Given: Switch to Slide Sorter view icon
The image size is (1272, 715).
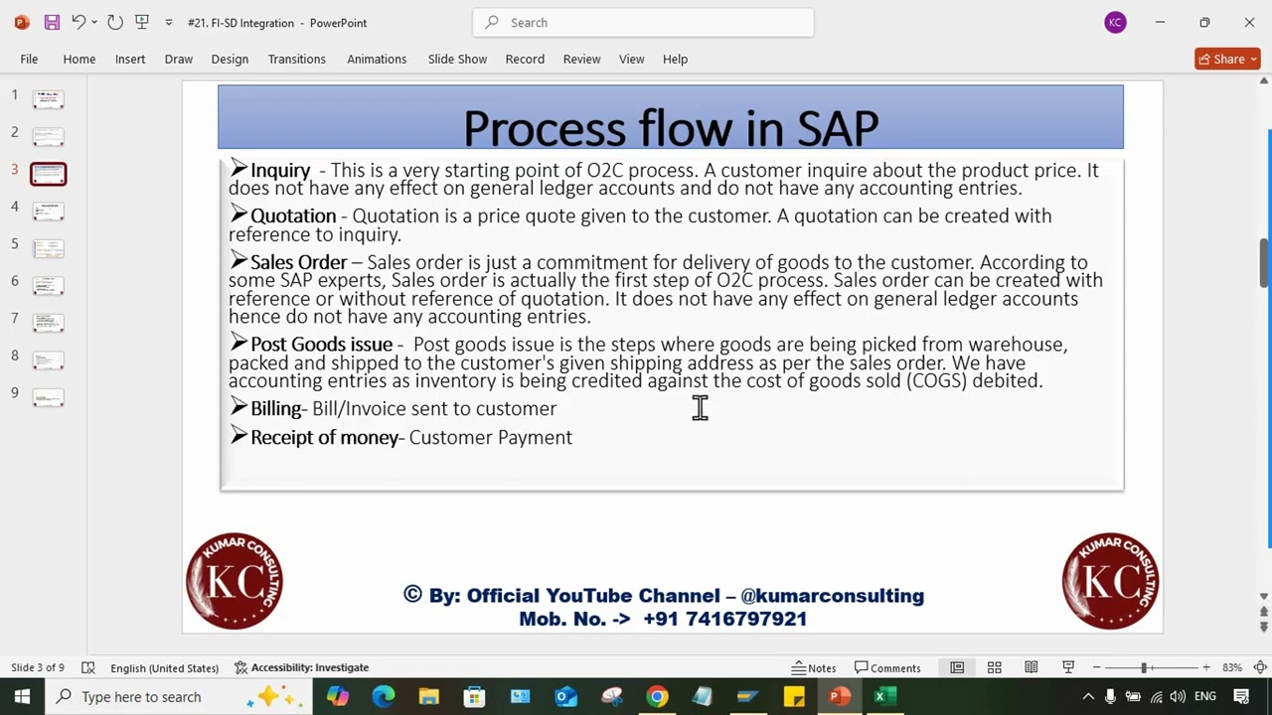Looking at the screenshot, I should [x=994, y=667].
